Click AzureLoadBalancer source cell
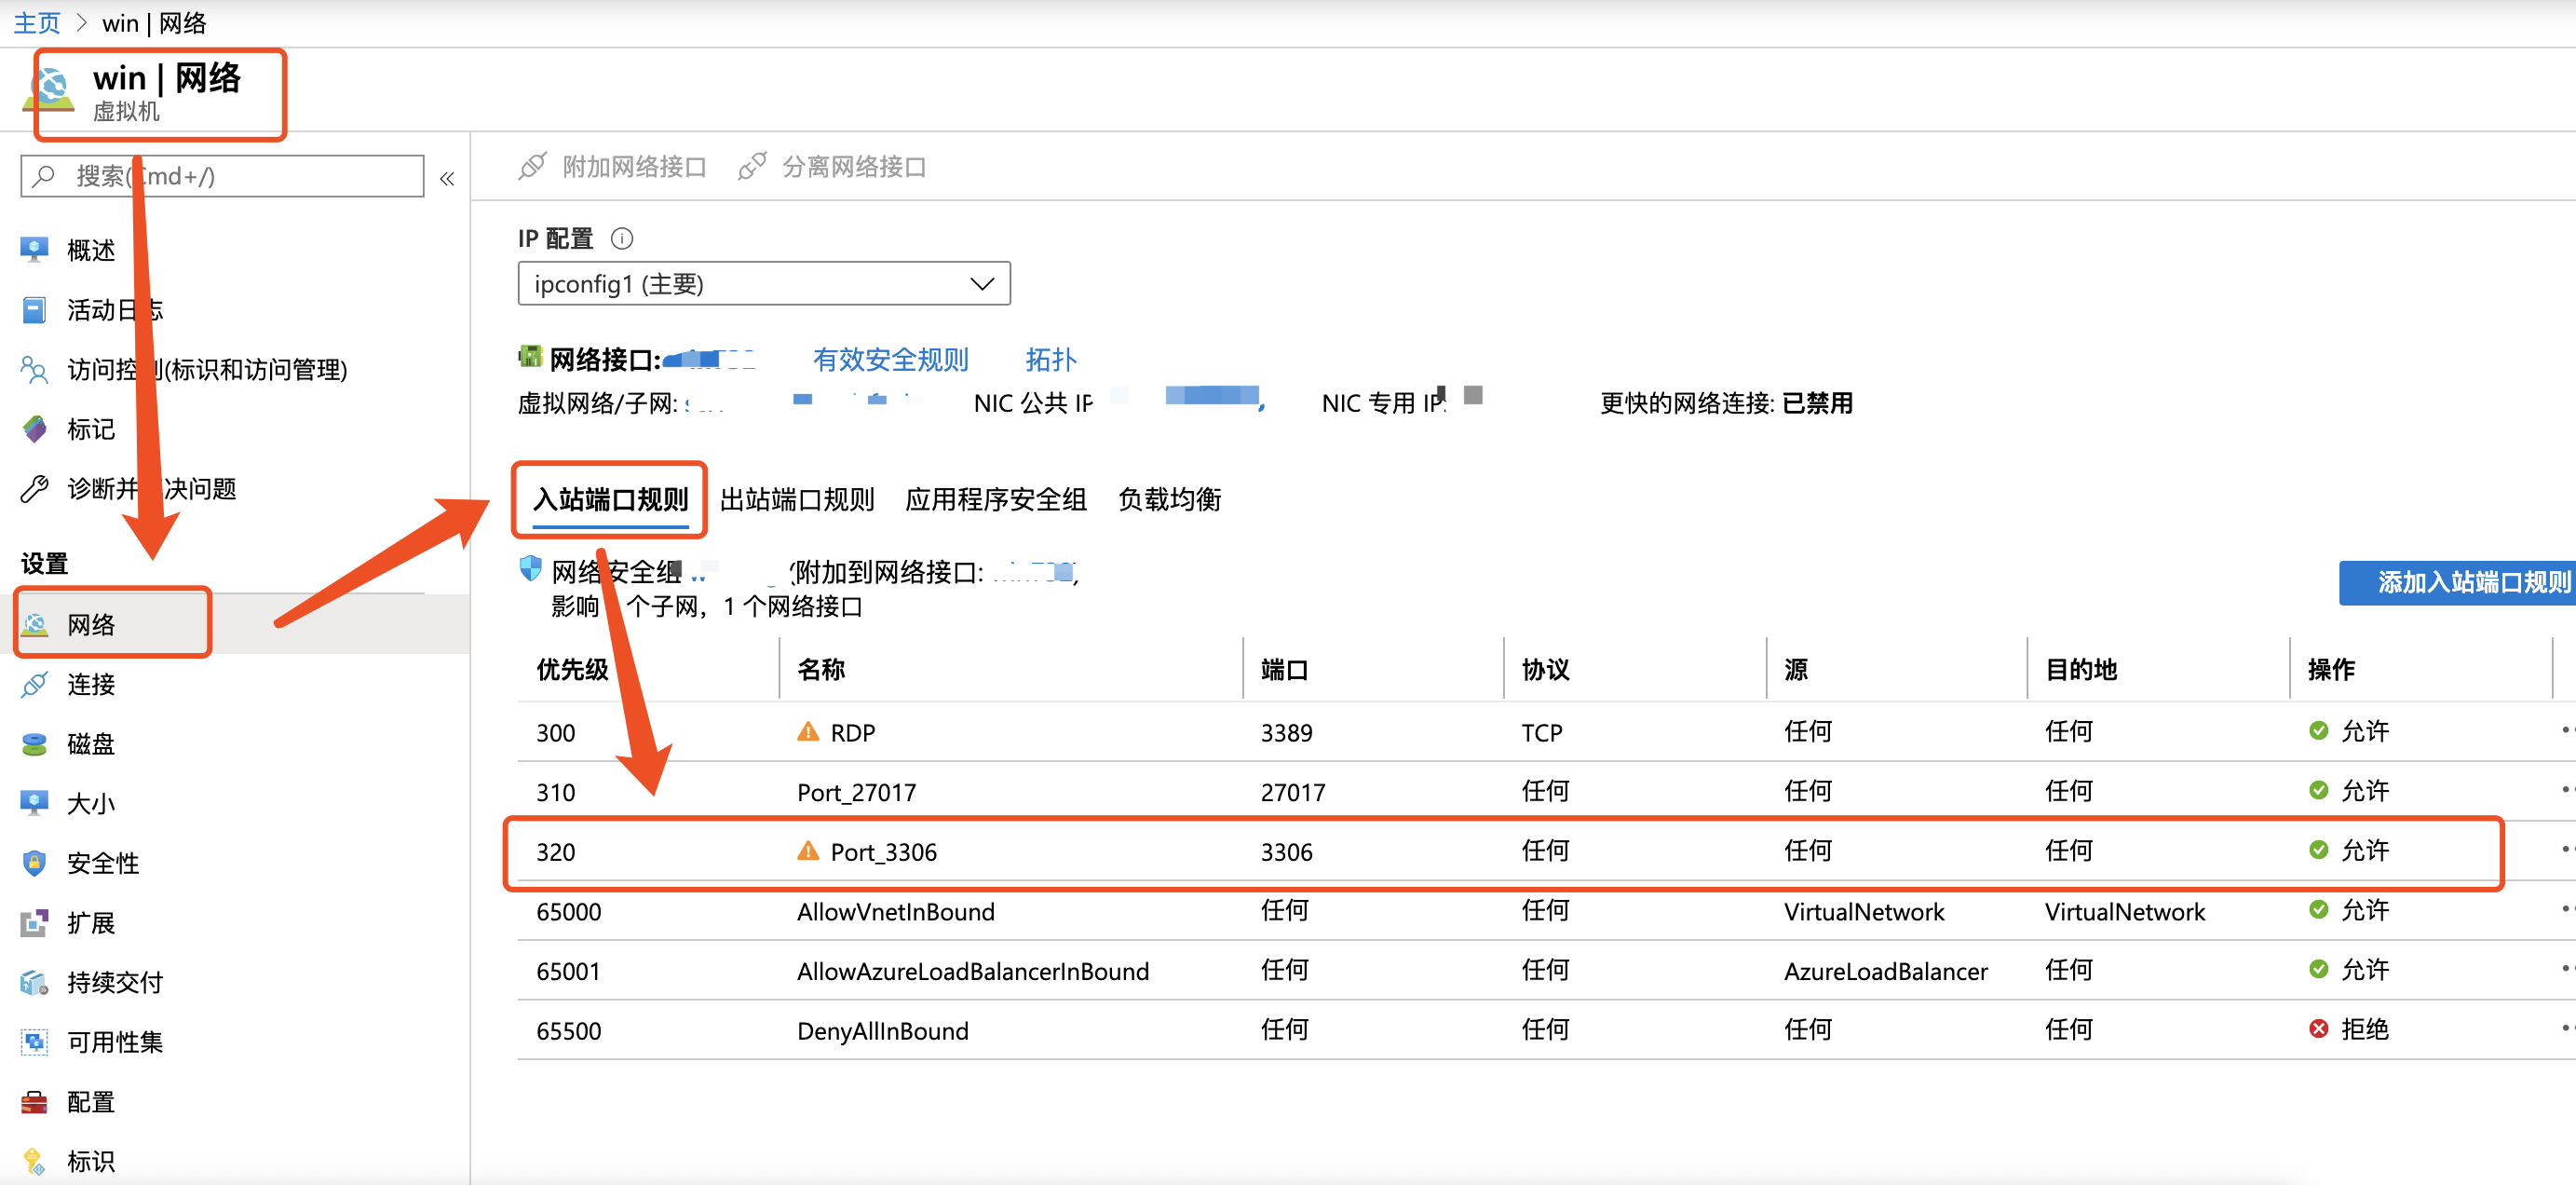The image size is (2576, 1185). point(1885,970)
